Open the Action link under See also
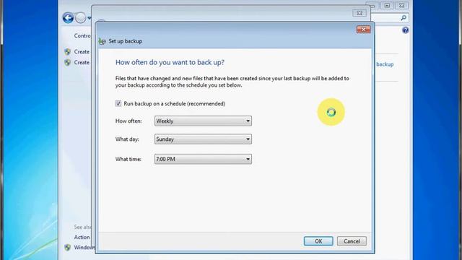The height and width of the screenshot is (260, 462). pos(82,238)
